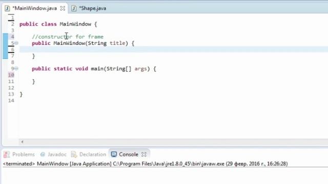Click the Javadoc @ icon
The height and width of the screenshot is (184, 328).
(43, 154)
